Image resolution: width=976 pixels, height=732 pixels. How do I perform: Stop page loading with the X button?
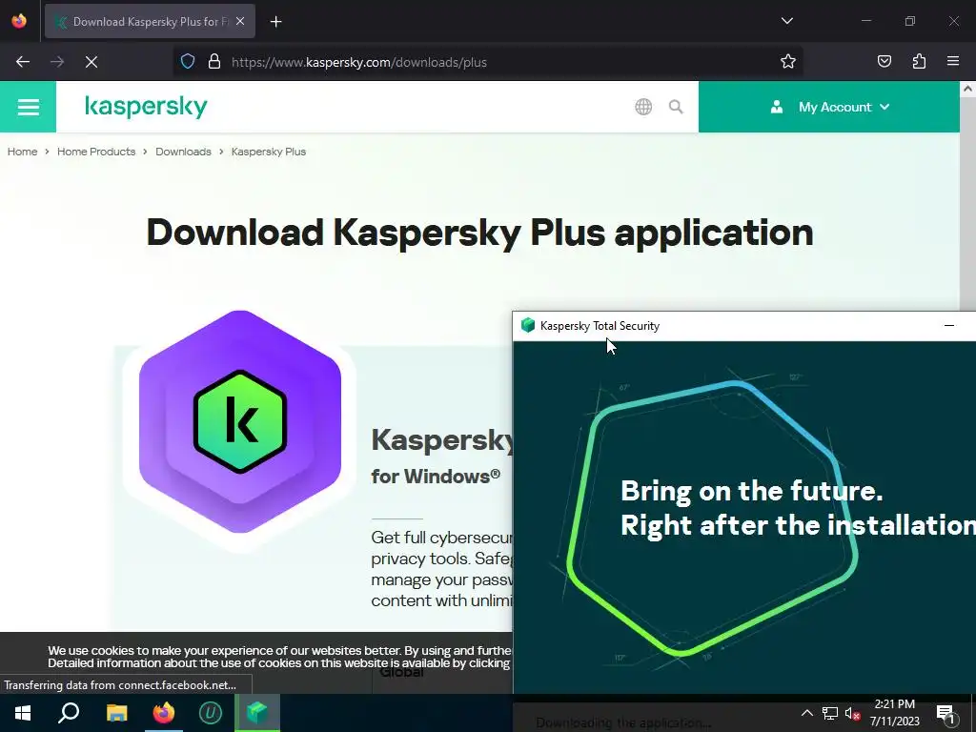tap(91, 62)
